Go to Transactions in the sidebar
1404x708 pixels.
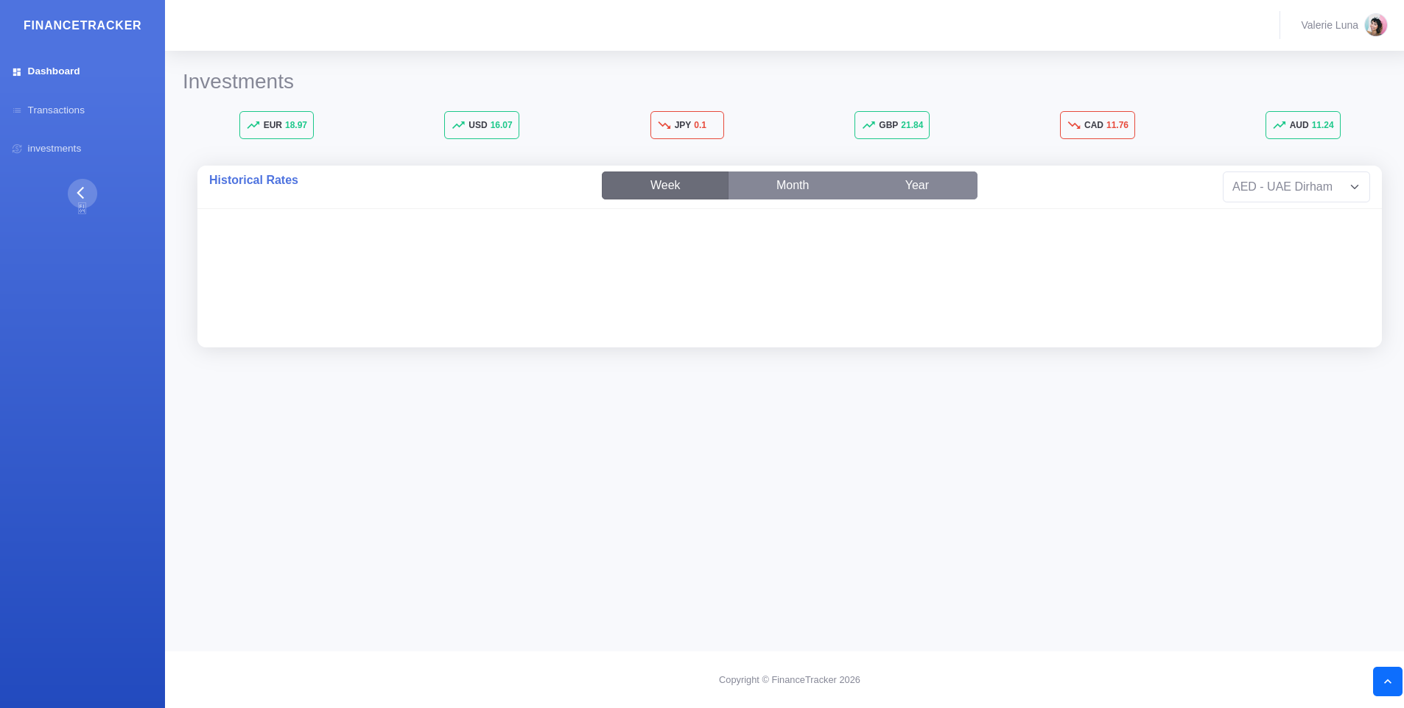56,110
